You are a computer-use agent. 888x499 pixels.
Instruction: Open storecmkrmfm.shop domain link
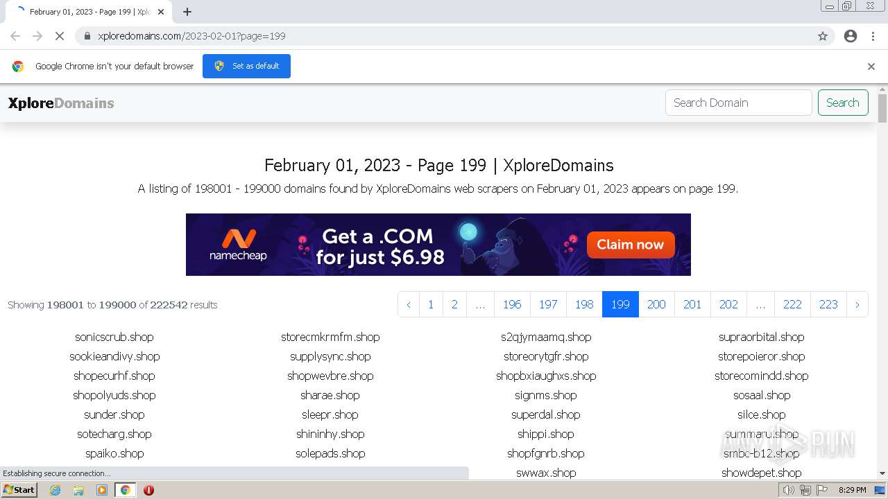(x=330, y=337)
